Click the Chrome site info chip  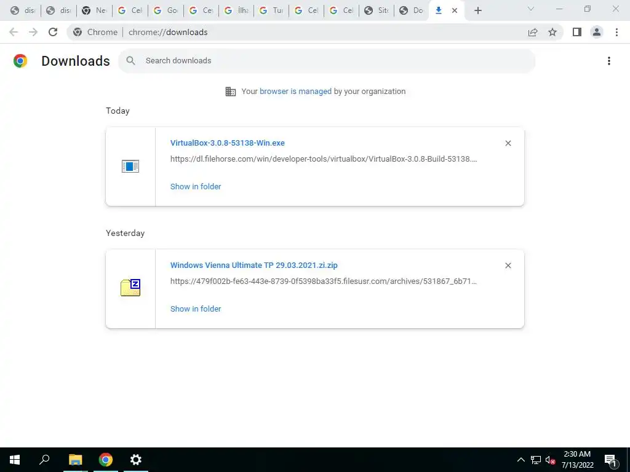95,32
